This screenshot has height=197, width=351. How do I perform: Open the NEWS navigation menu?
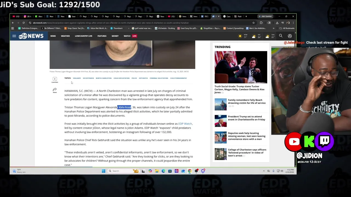tap(53, 36)
